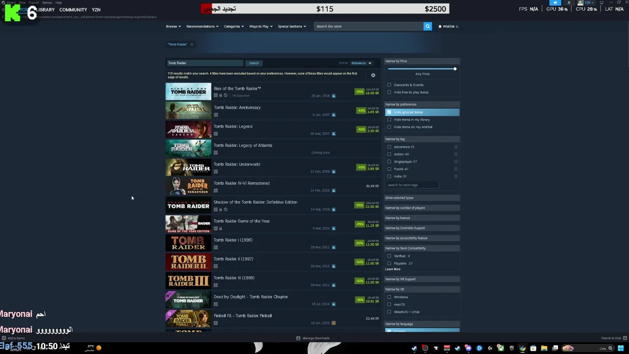Check Hide items in my library
Screen dimensions: 629x354
pyautogui.click(x=389, y=119)
